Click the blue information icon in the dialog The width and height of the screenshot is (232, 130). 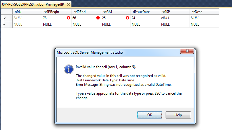[69, 69]
